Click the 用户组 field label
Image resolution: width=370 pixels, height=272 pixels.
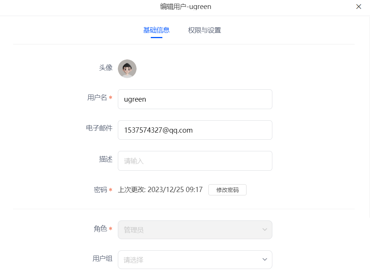tap(103, 259)
